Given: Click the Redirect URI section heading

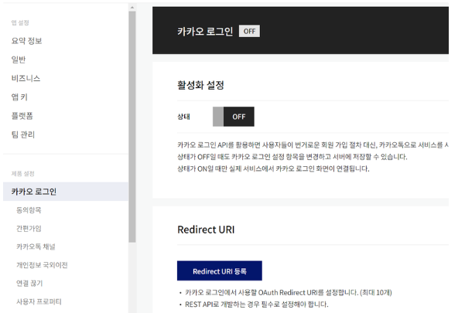Looking at the screenshot, I should pos(206,230).
